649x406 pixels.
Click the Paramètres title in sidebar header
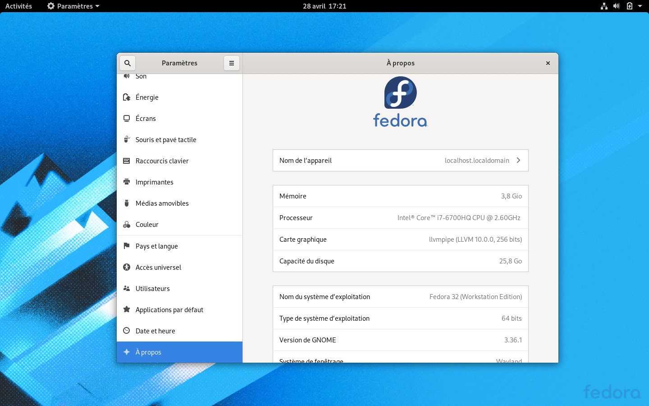click(x=179, y=63)
